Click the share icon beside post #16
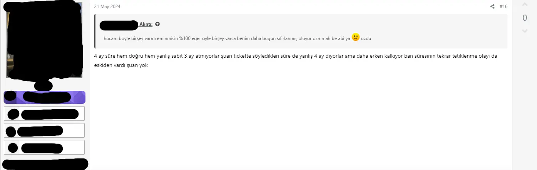The height and width of the screenshot is (170, 537). tap(492, 7)
